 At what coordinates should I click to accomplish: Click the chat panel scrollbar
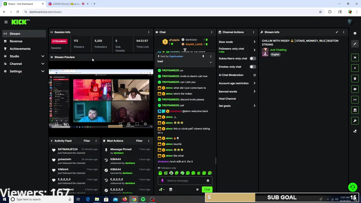(216, 161)
